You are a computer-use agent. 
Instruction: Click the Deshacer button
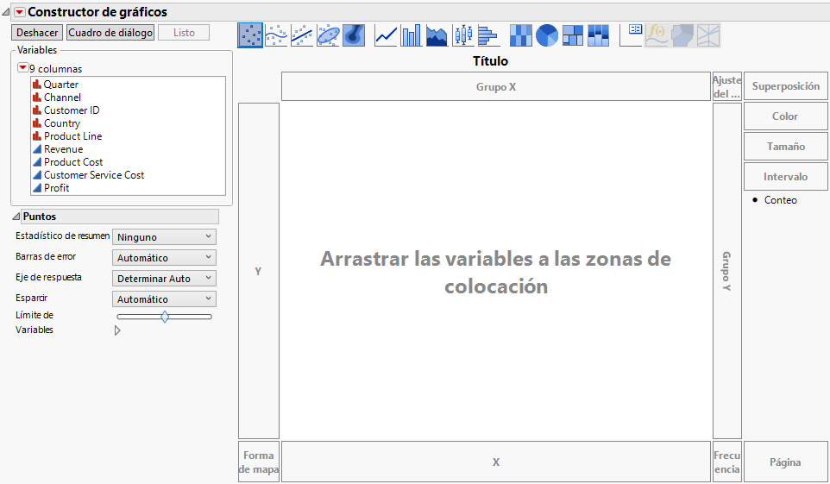tap(37, 33)
